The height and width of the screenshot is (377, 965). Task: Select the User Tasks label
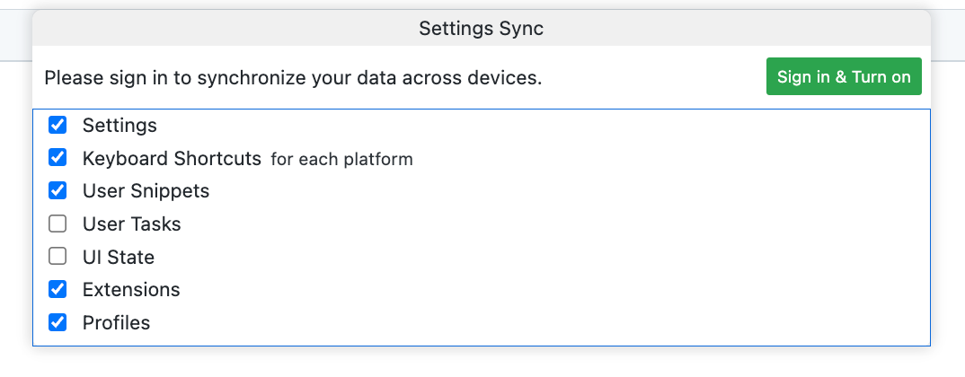click(131, 224)
